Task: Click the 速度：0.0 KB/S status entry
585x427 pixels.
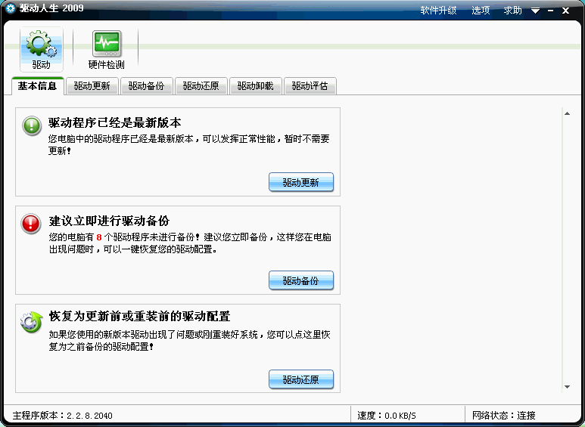Action: click(x=387, y=416)
